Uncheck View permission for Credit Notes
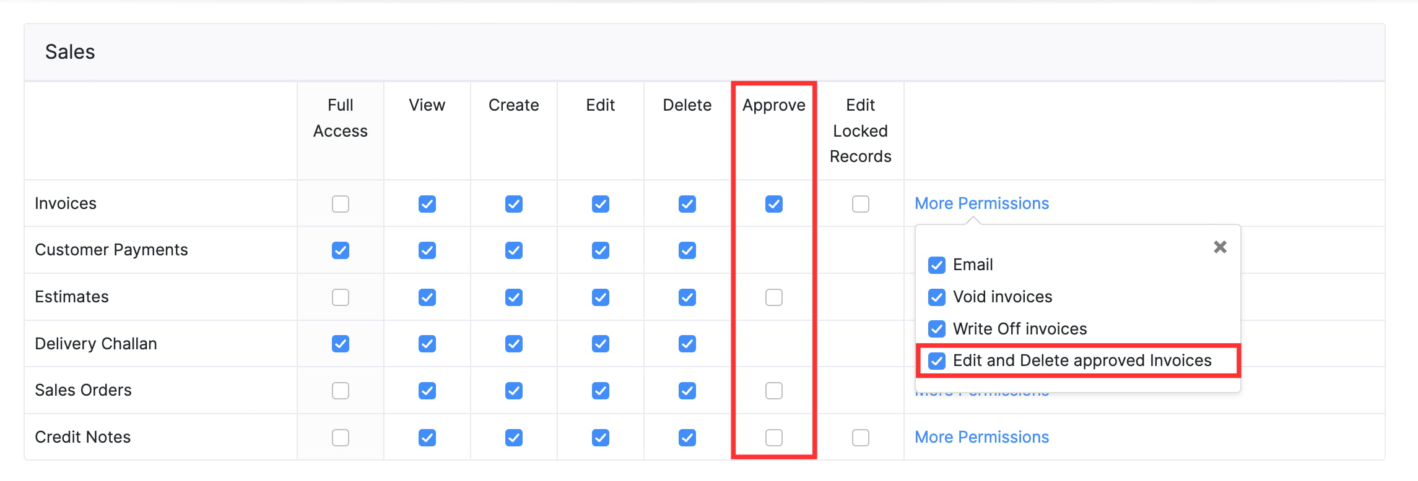This screenshot has height=481, width=1418. click(427, 438)
